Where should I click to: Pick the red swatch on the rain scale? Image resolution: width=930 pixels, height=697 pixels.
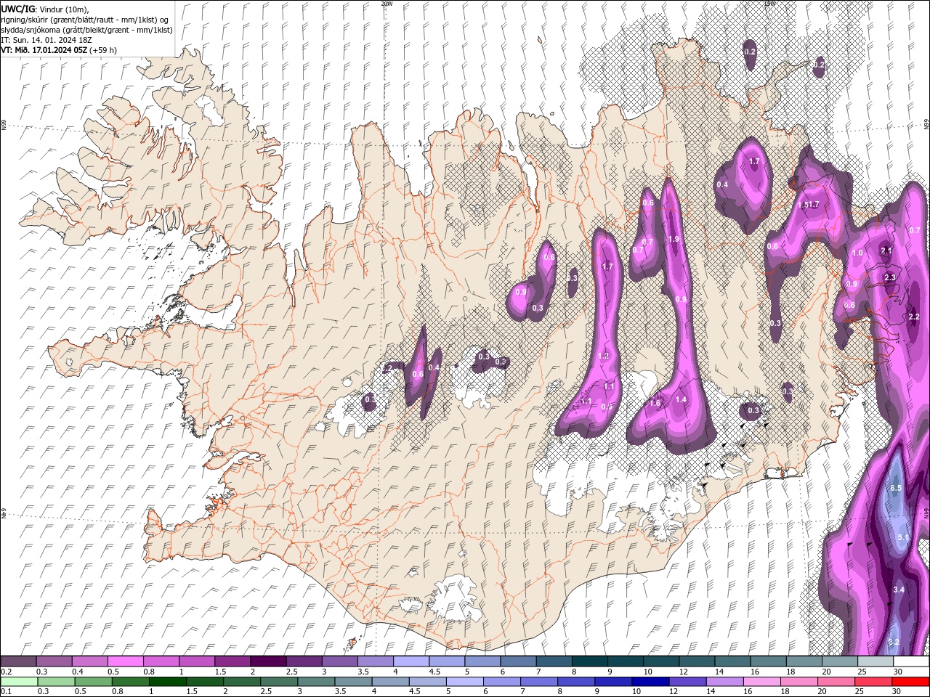910,682
